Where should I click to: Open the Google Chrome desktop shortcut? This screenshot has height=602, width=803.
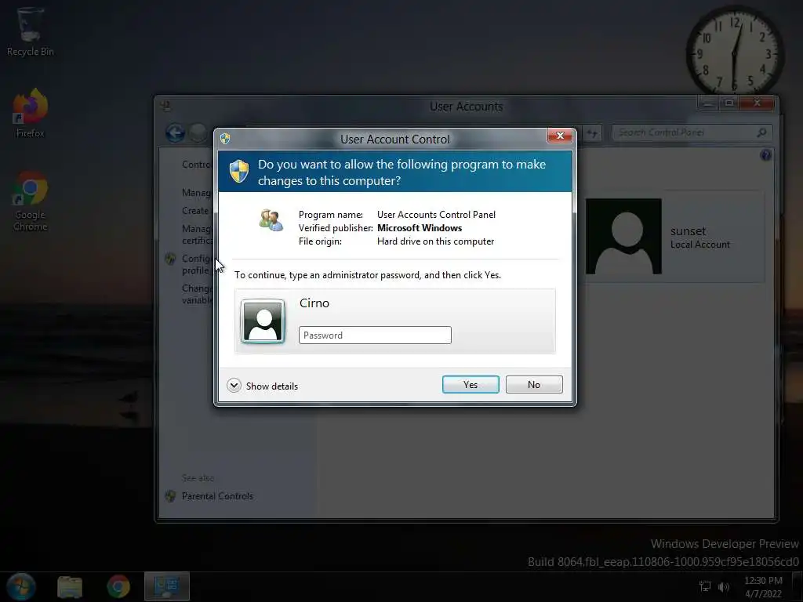[30, 201]
